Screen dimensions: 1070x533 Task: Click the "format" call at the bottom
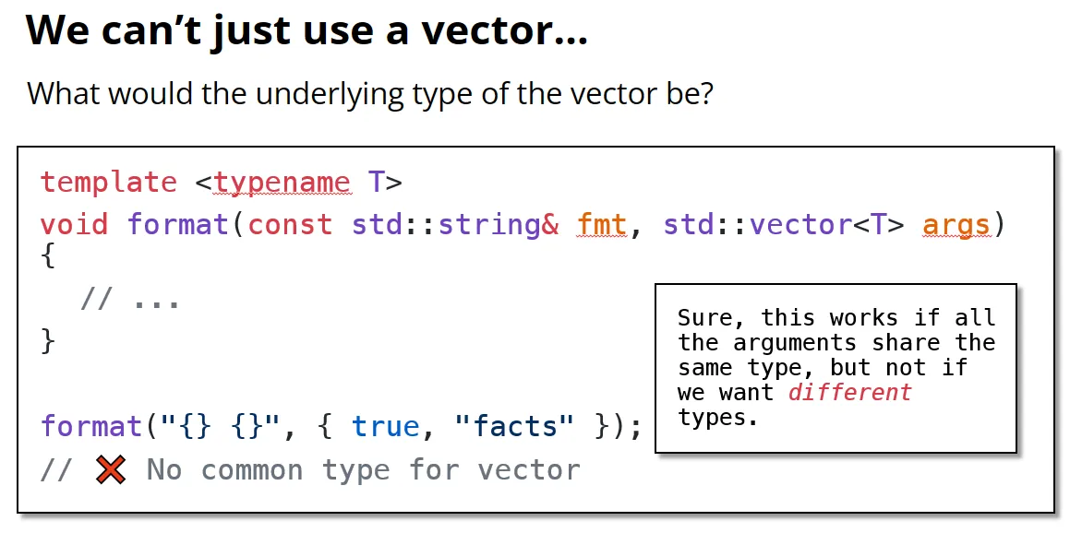click(x=91, y=426)
